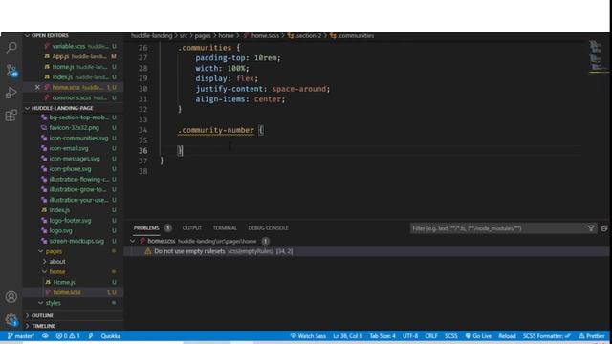The width and height of the screenshot is (612, 344).
Task: Open commons.scss in open editors
Action: [72, 97]
